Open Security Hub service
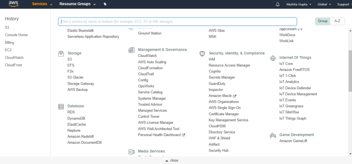Screen dimensions: 352x164 [x=219, y=151]
